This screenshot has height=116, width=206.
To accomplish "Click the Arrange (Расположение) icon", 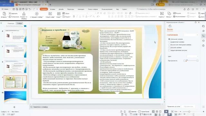I will [174, 16].
